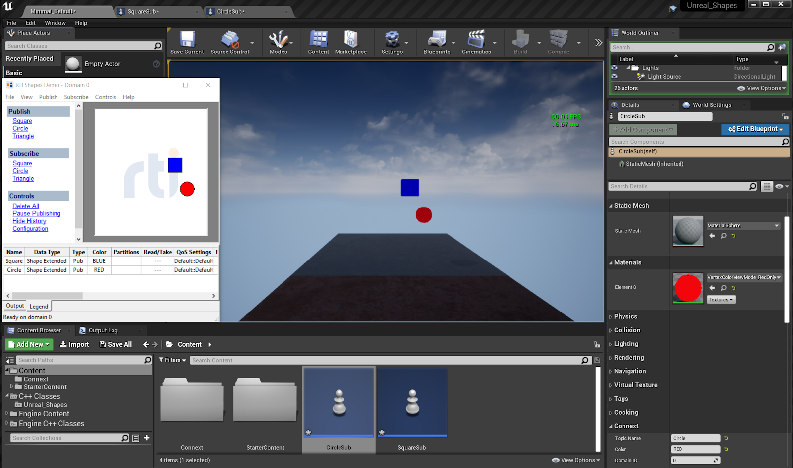
Task: Click Delete All link in RTI Shapes Demo
Action: coord(26,206)
